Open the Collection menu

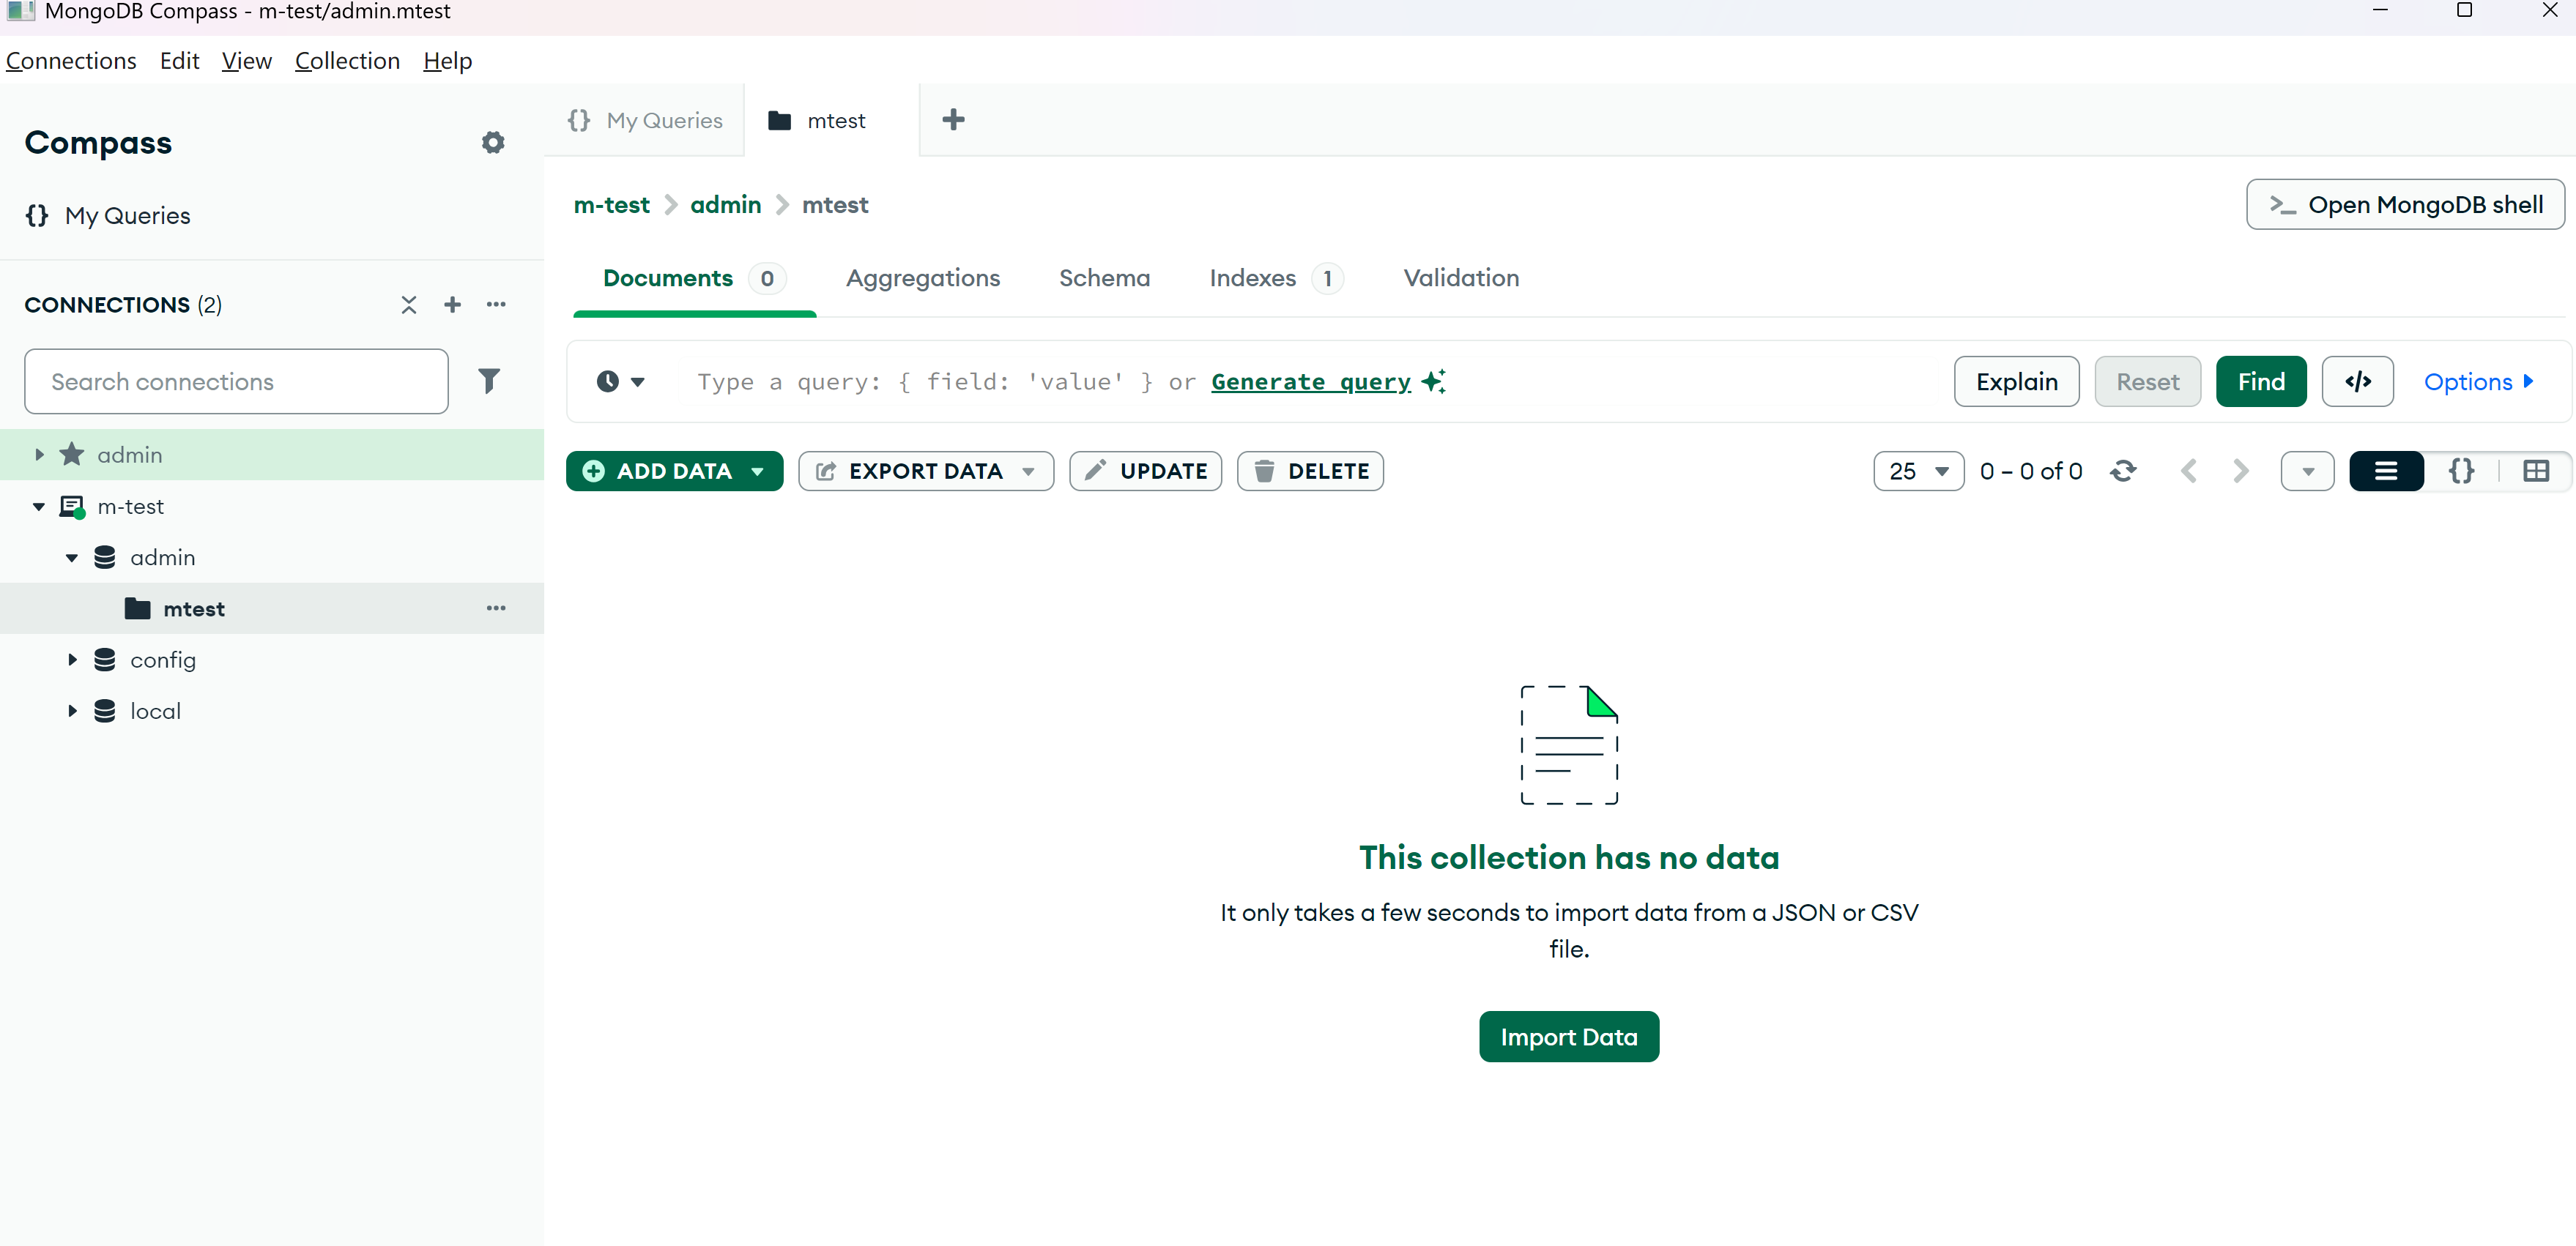346,61
